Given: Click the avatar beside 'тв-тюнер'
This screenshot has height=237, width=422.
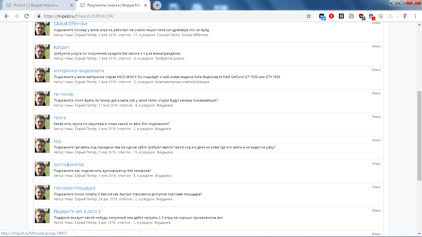Looking at the screenshot, I should pos(42,98).
